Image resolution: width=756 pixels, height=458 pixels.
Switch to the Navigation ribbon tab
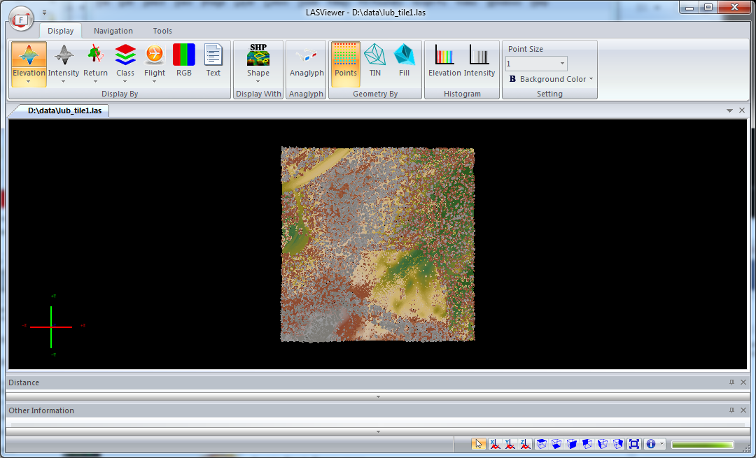113,31
